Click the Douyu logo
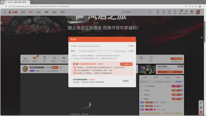 pyautogui.click(x=13, y=12)
